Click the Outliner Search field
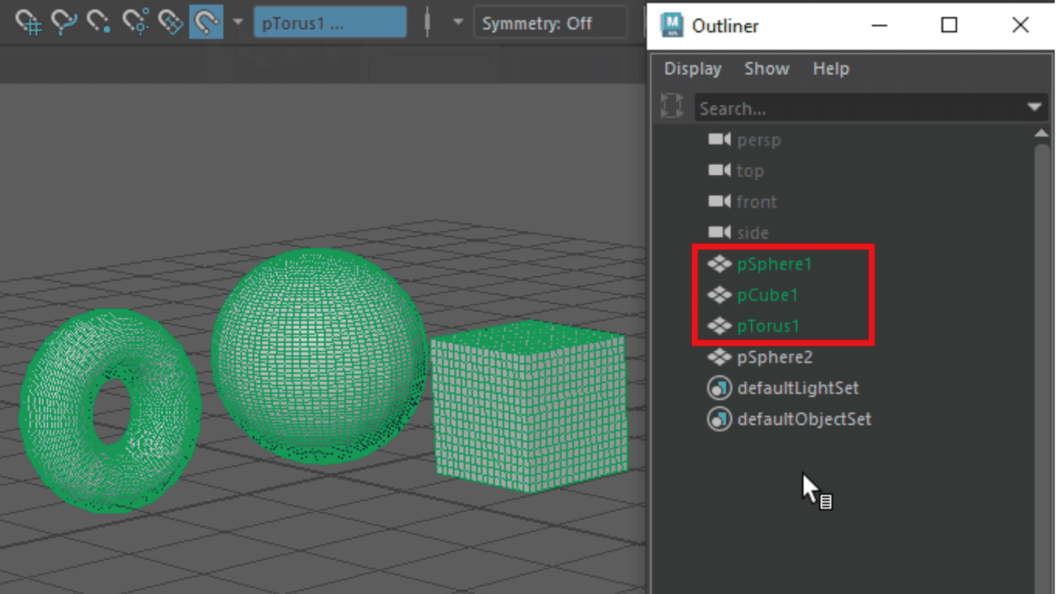Image resolution: width=1056 pixels, height=594 pixels. (858, 108)
